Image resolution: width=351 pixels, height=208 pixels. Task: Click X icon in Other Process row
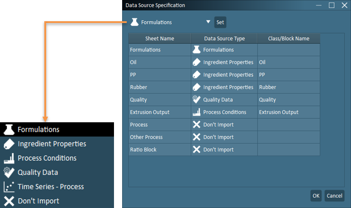tap(197, 137)
